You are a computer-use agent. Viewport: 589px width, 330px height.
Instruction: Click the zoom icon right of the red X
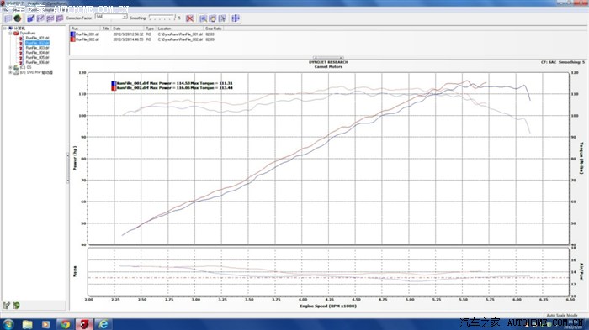204,18
